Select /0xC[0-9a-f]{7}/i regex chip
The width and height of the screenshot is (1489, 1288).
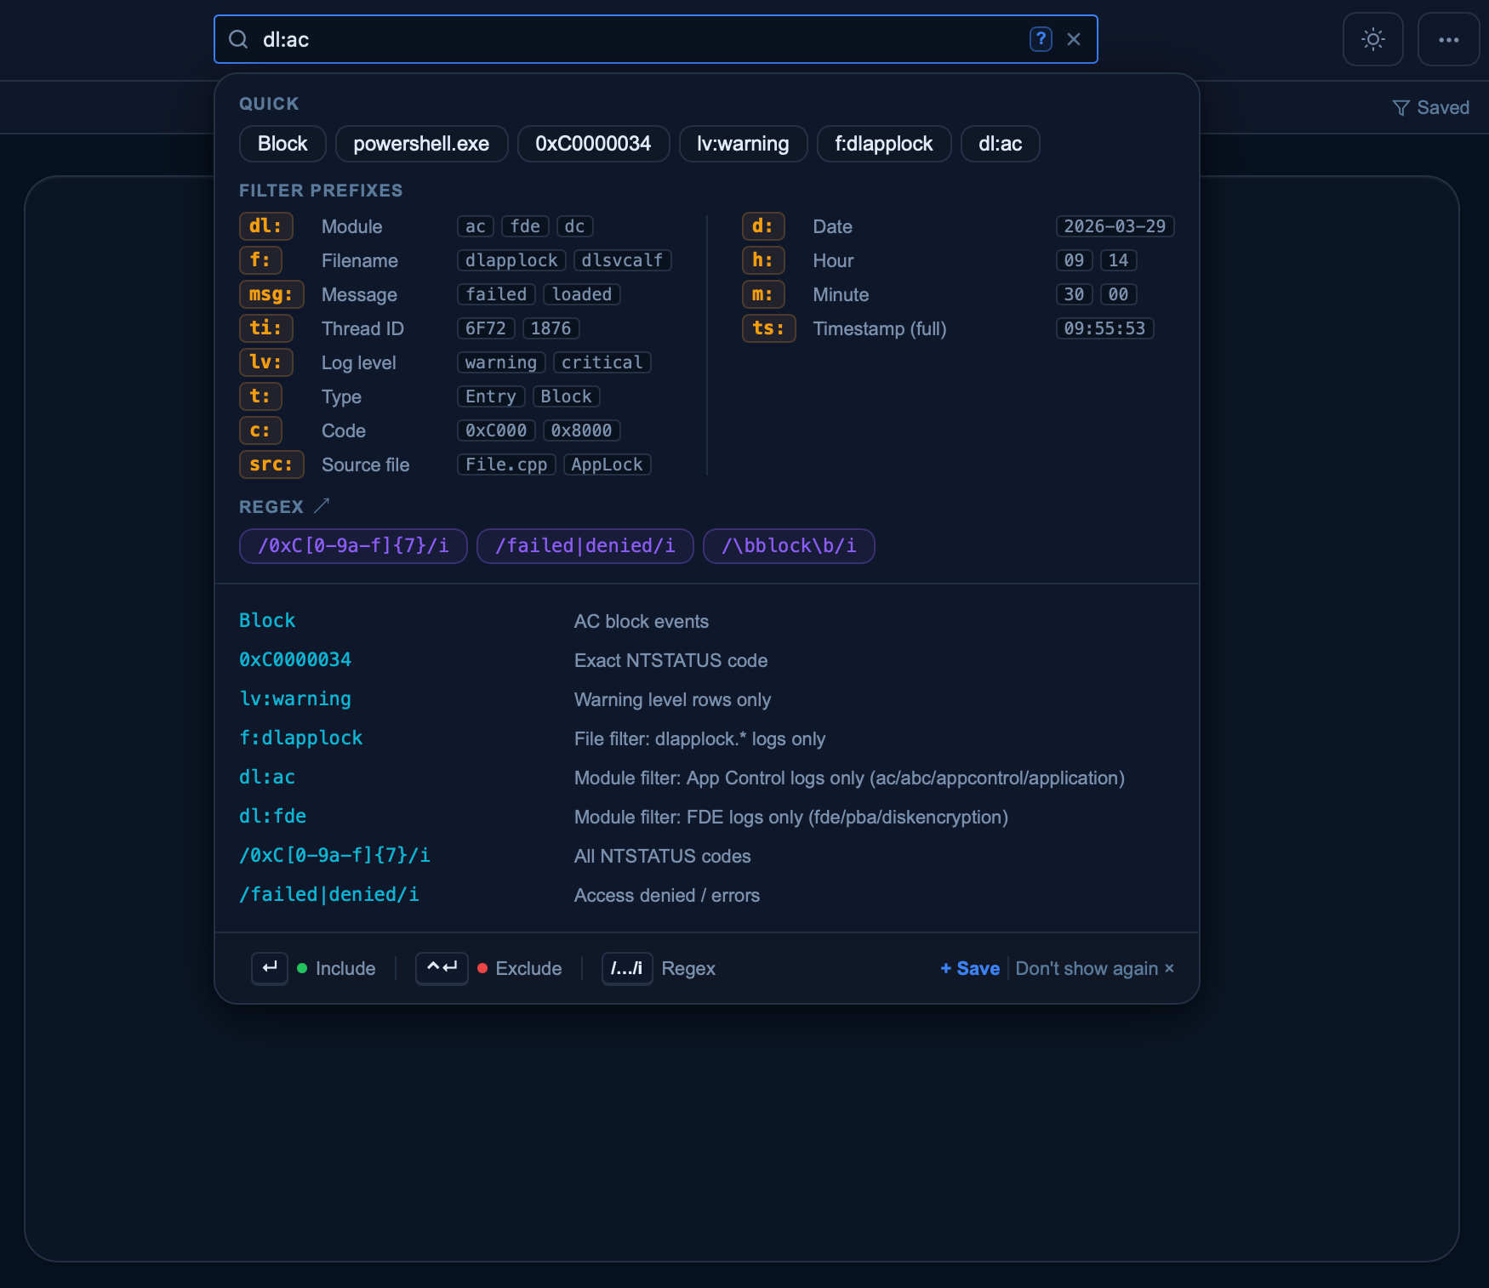point(353,546)
